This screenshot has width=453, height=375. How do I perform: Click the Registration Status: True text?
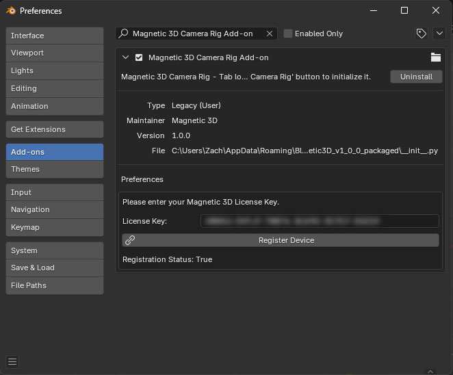167,259
